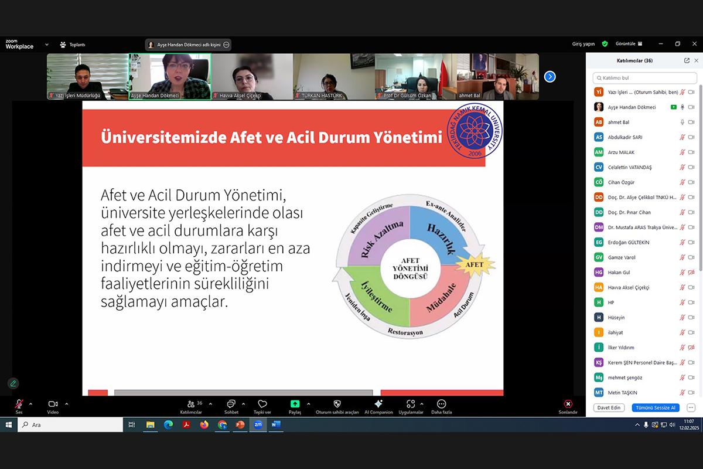Select Havva Aksel Çiçekçi video thumbnail

tap(252, 76)
